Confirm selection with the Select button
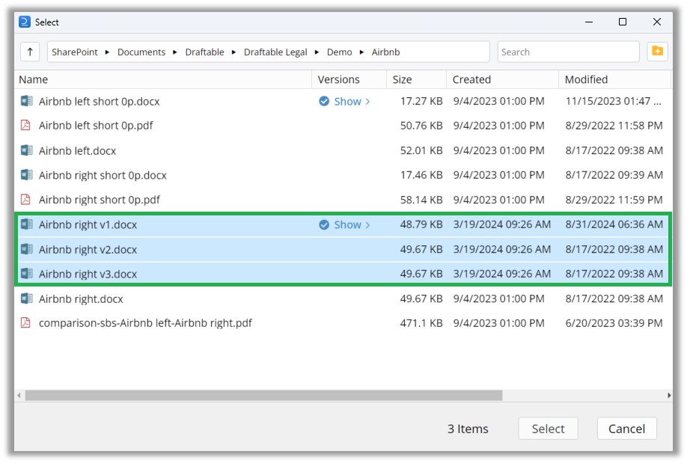 point(548,429)
